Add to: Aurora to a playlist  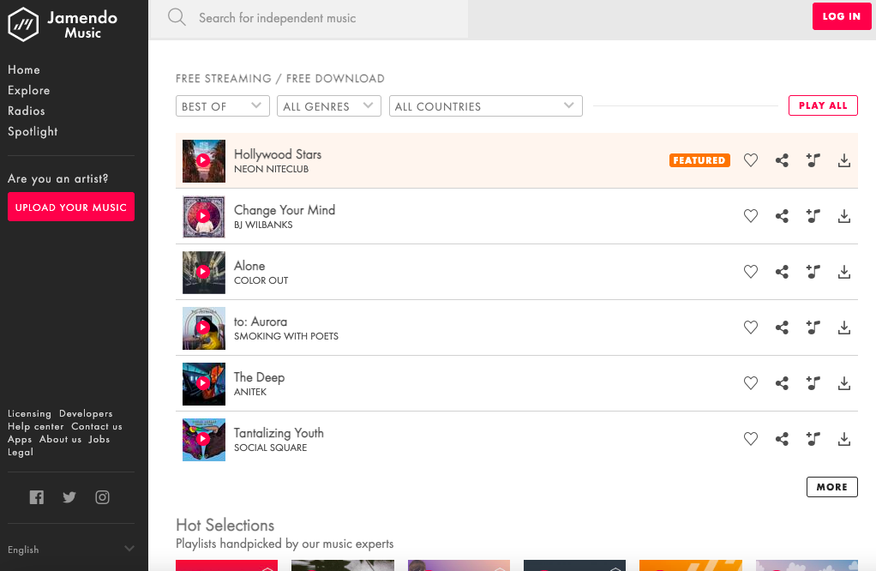pos(813,328)
